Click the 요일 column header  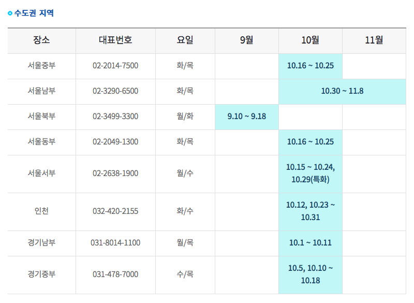(x=185, y=40)
